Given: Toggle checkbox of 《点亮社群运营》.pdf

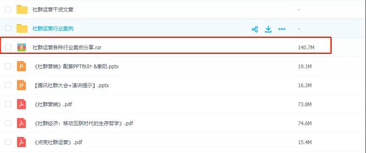Looking at the screenshot, I should (x=8, y=142).
